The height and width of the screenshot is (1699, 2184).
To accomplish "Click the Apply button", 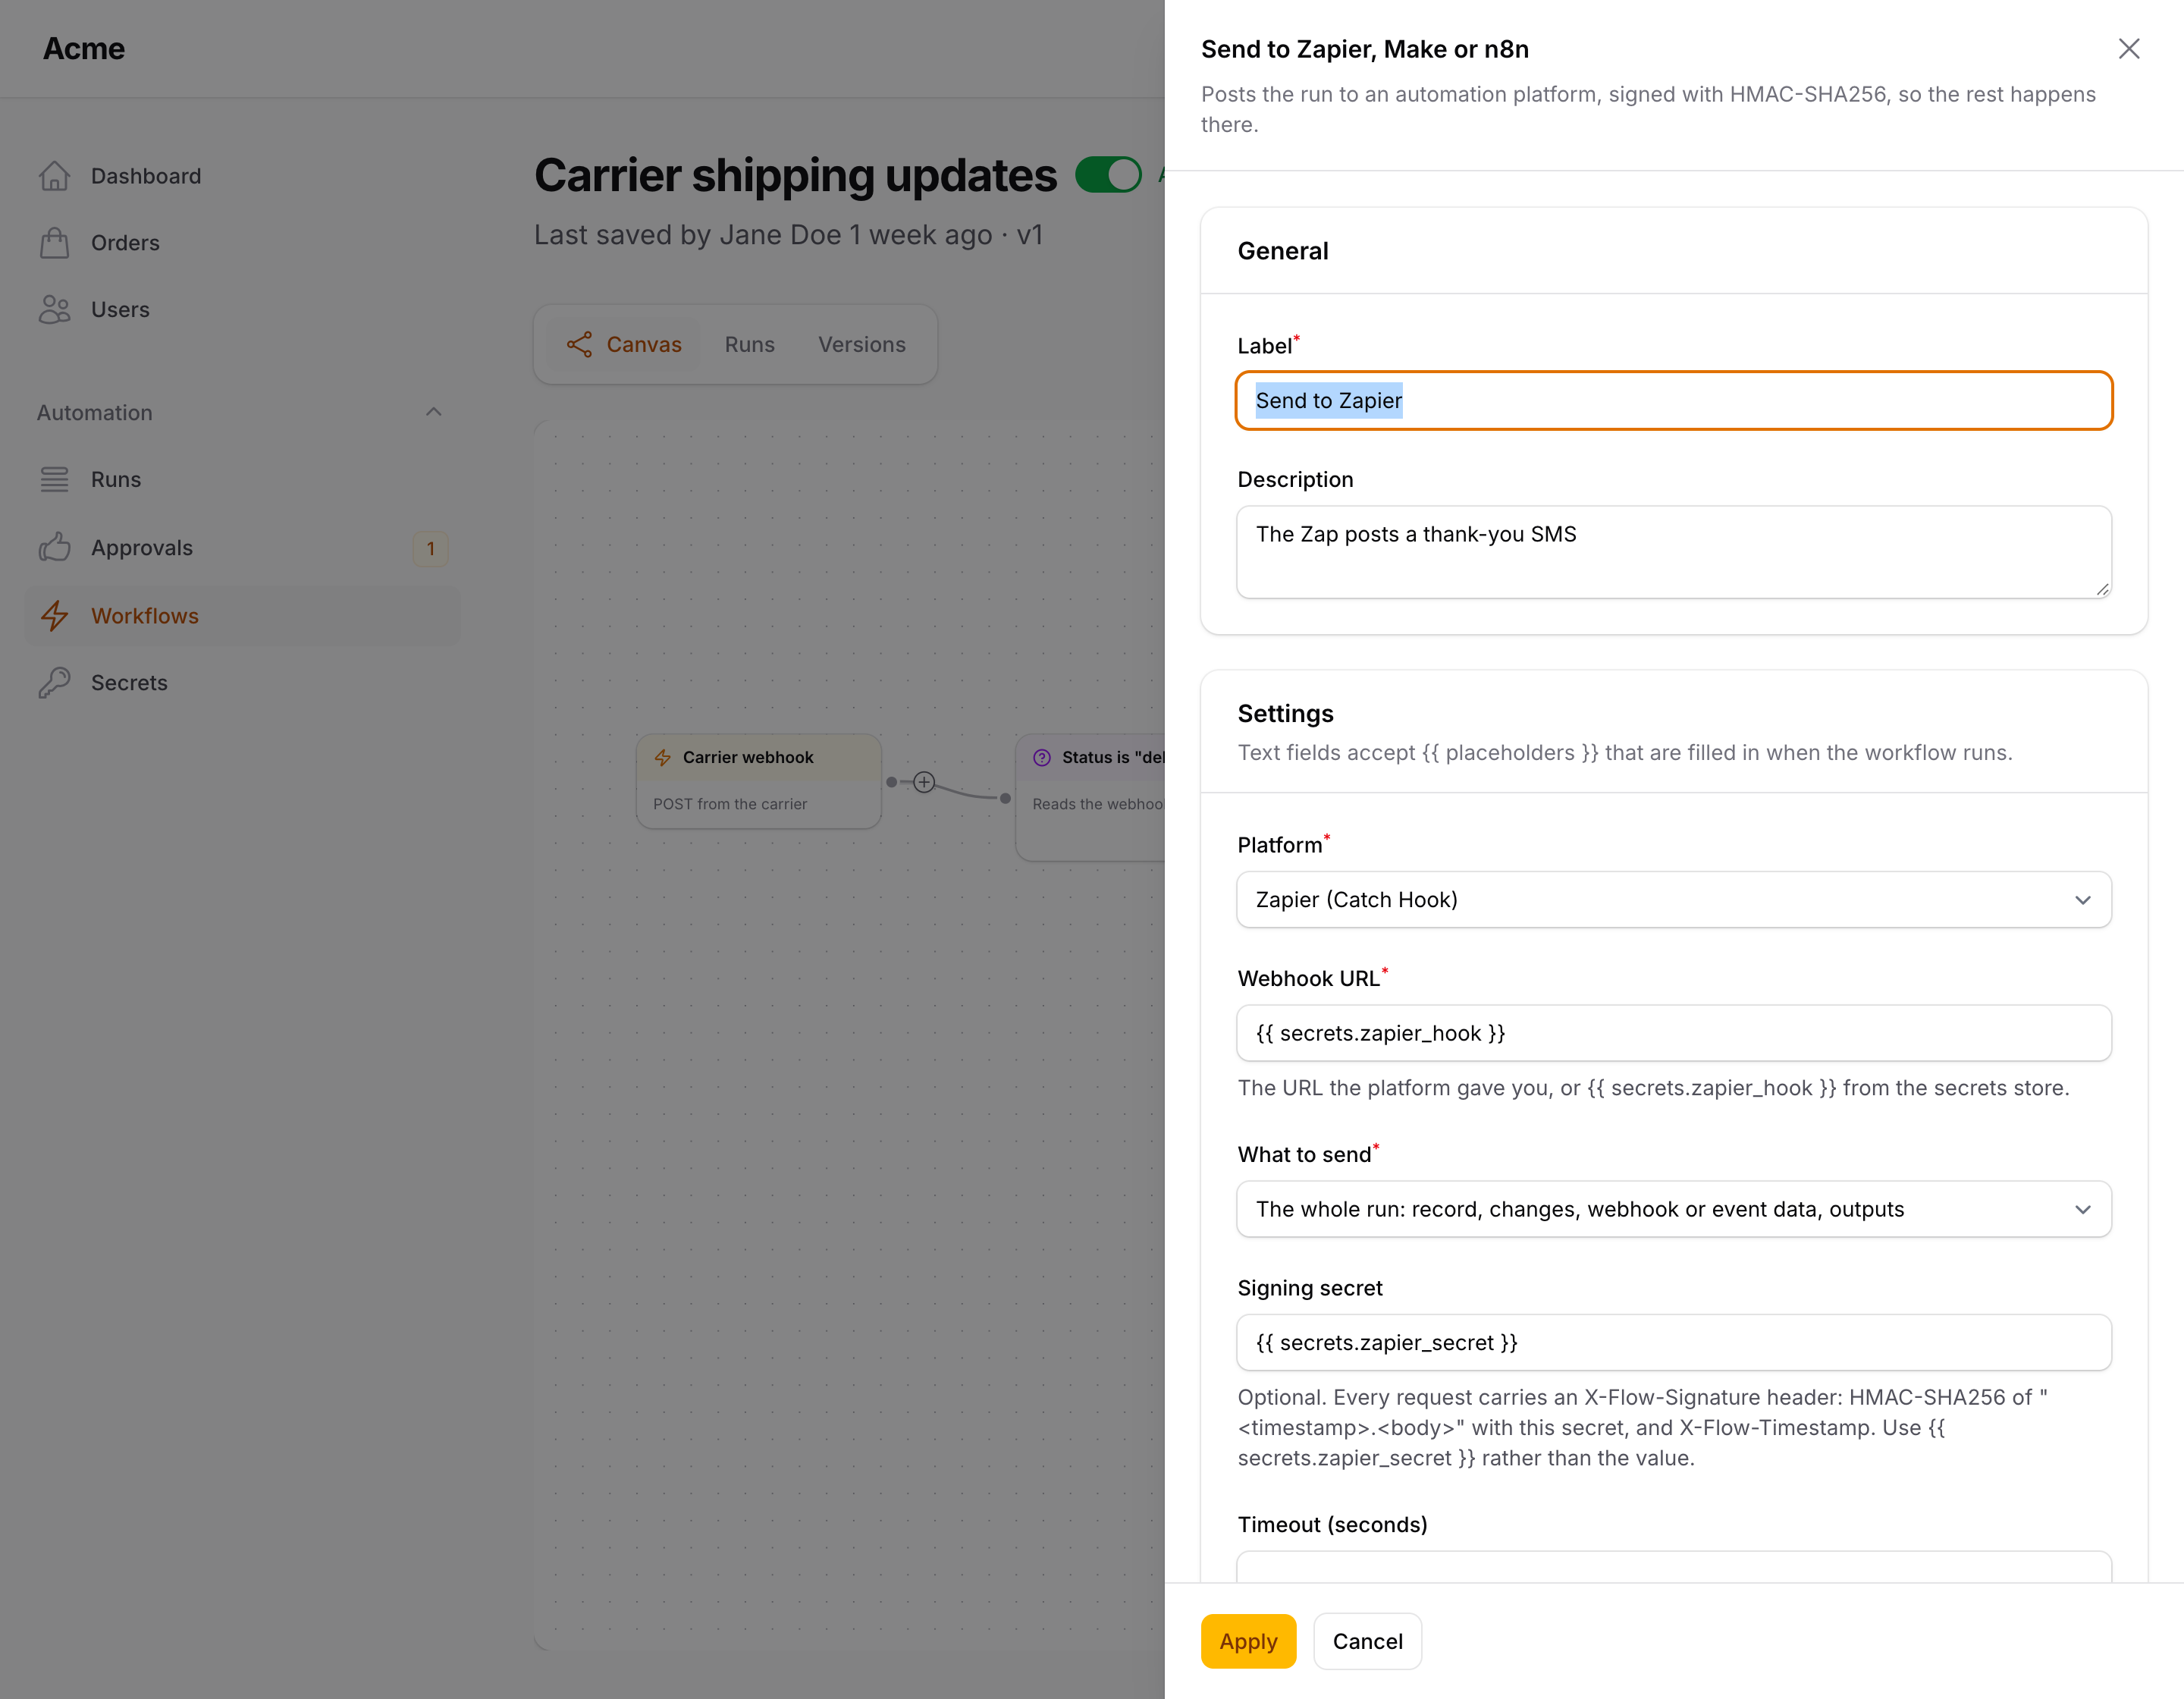I will pos(1248,1642).
